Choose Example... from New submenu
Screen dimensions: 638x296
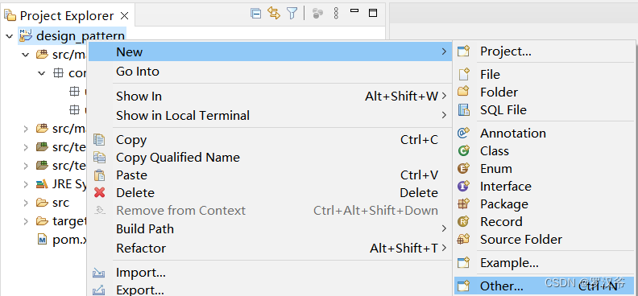(545, 263)
